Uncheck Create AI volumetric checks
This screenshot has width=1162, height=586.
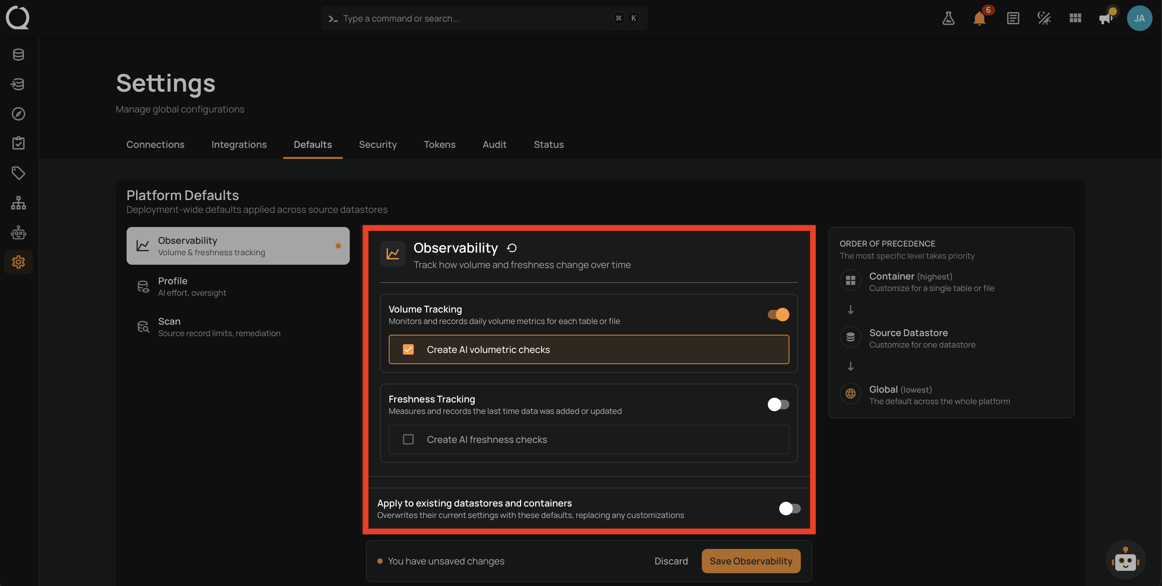pyautogui.click(x=408, y=350)
